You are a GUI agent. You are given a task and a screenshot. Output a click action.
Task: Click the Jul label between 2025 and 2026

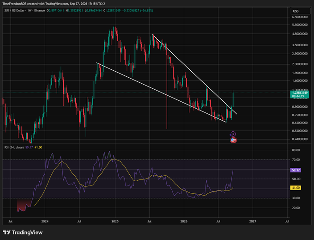(149, 222)
